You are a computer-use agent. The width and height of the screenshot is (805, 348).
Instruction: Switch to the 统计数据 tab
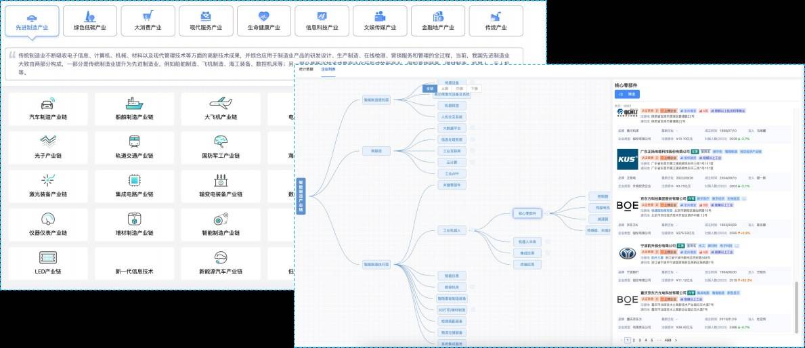point(307,69)
